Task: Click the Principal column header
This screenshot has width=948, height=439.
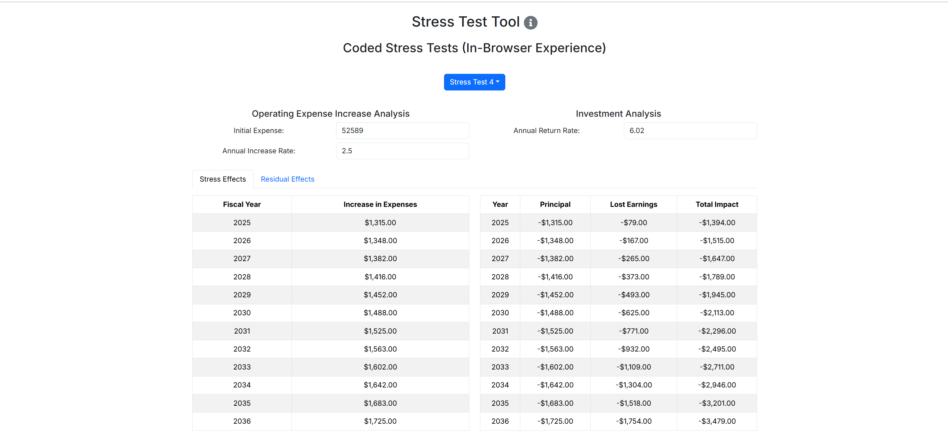Action: [555, 204]
